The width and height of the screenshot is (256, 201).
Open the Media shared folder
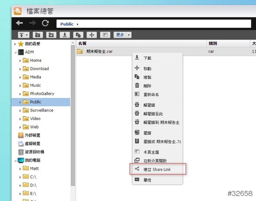click(32, 77)
